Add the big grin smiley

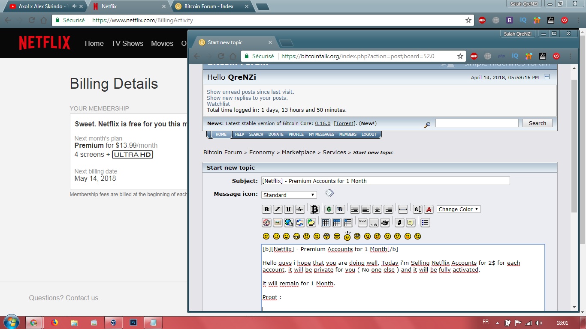[296, 236]
